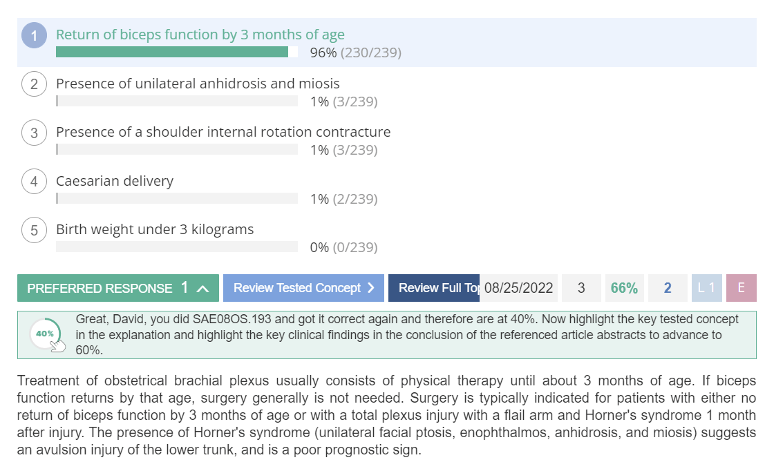Choose answer option 5 circle
Viewport: 765px width, 471px height.
(x=34, y=230)
